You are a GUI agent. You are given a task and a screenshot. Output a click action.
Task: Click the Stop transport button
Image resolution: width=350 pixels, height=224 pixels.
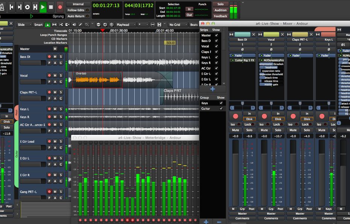click(x=51, y=7)
